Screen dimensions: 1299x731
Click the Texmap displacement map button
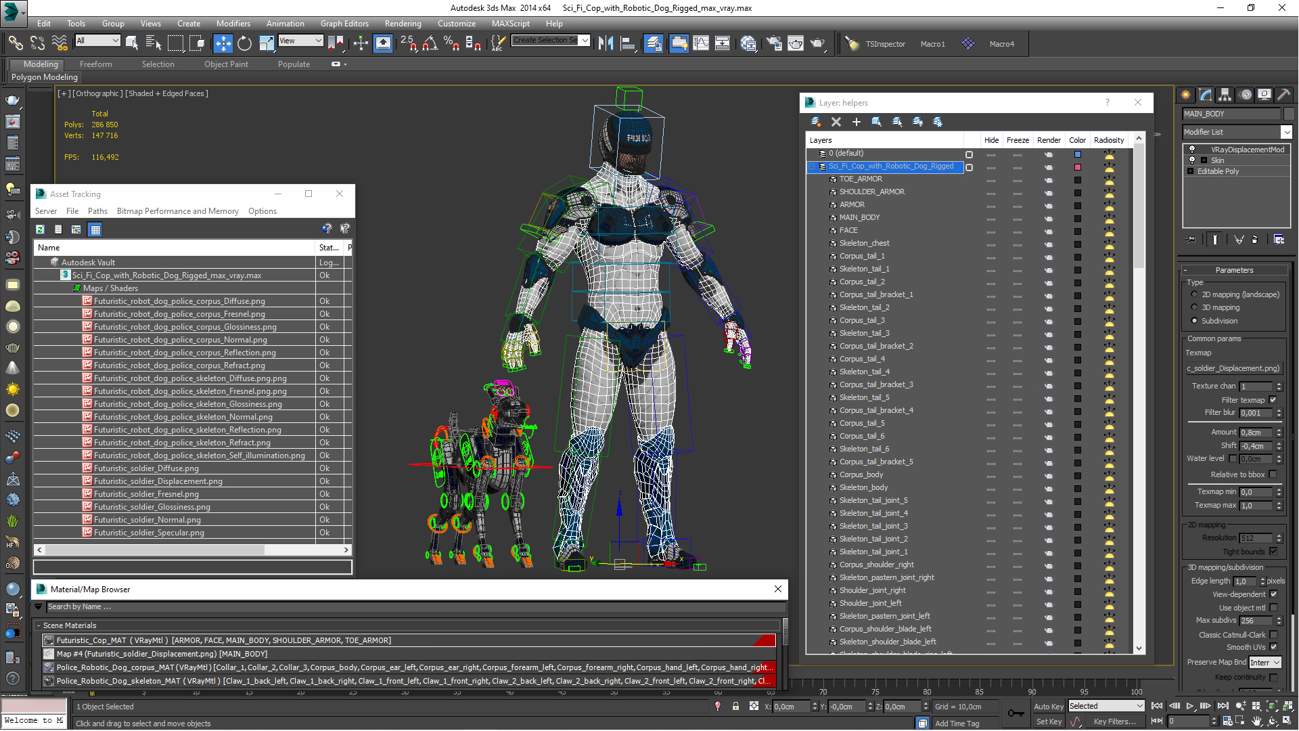click(1233, 368)
